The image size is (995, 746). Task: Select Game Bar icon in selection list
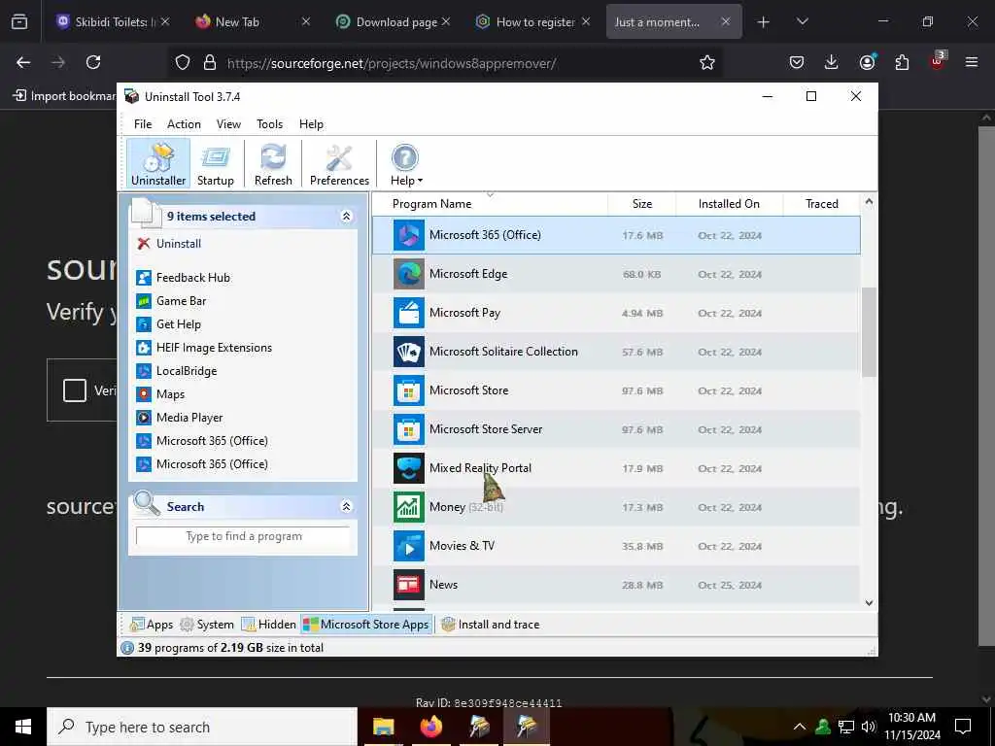pyautogui.click(x=144, y=301)
